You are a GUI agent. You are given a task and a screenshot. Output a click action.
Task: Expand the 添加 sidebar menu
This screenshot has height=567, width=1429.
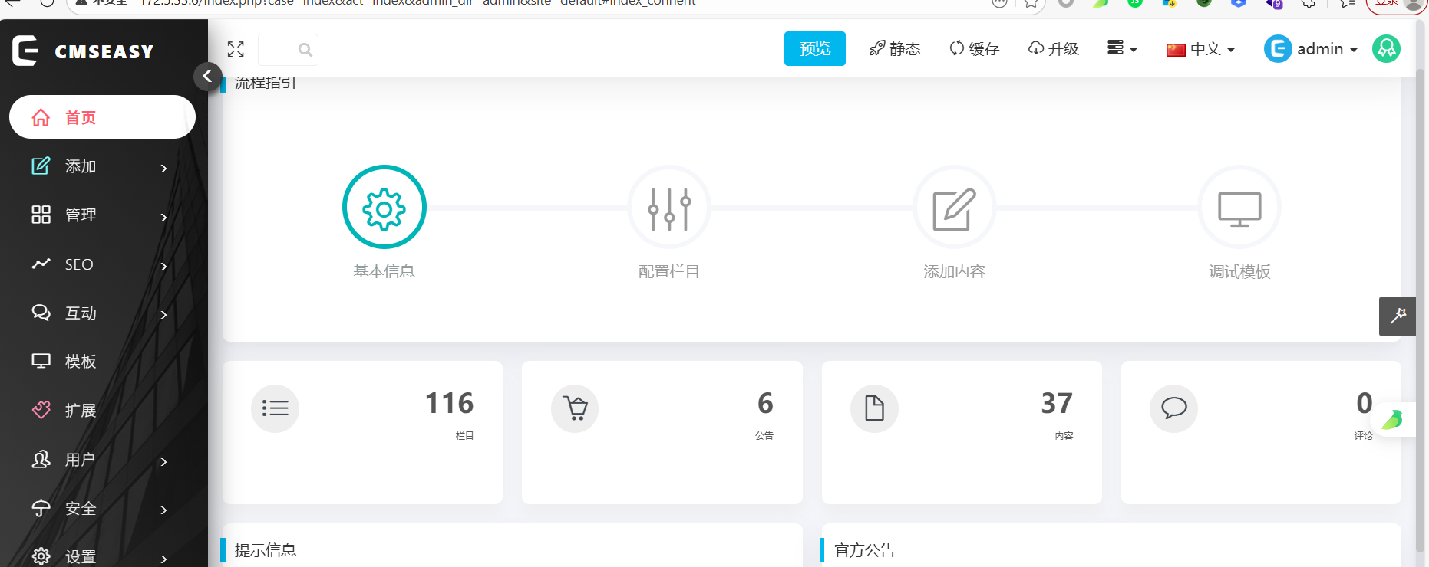pos(100,166)
